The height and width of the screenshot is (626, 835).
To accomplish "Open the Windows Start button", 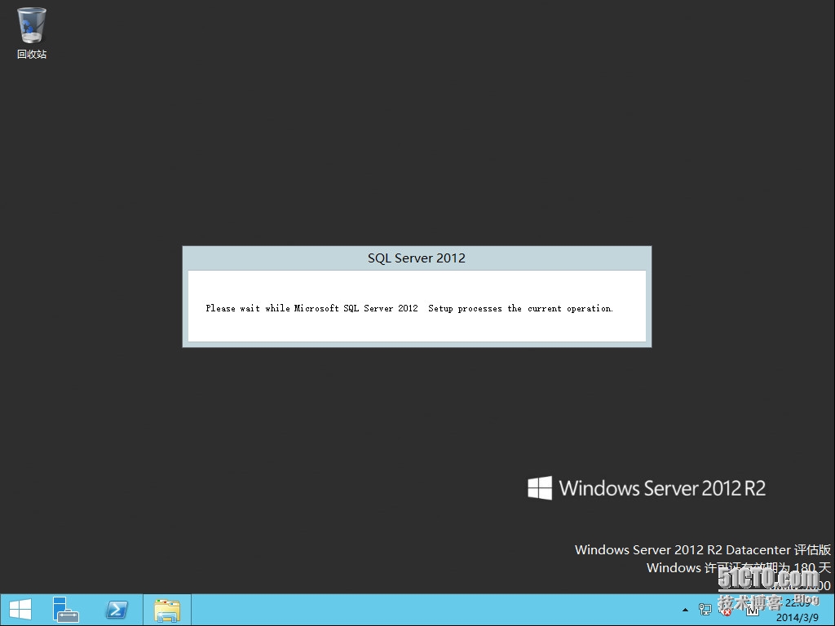I will pos(20,610).
